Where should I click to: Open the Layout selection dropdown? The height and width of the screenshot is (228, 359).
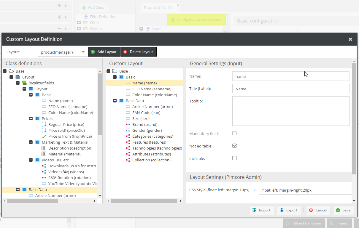(x=83, y=52)
